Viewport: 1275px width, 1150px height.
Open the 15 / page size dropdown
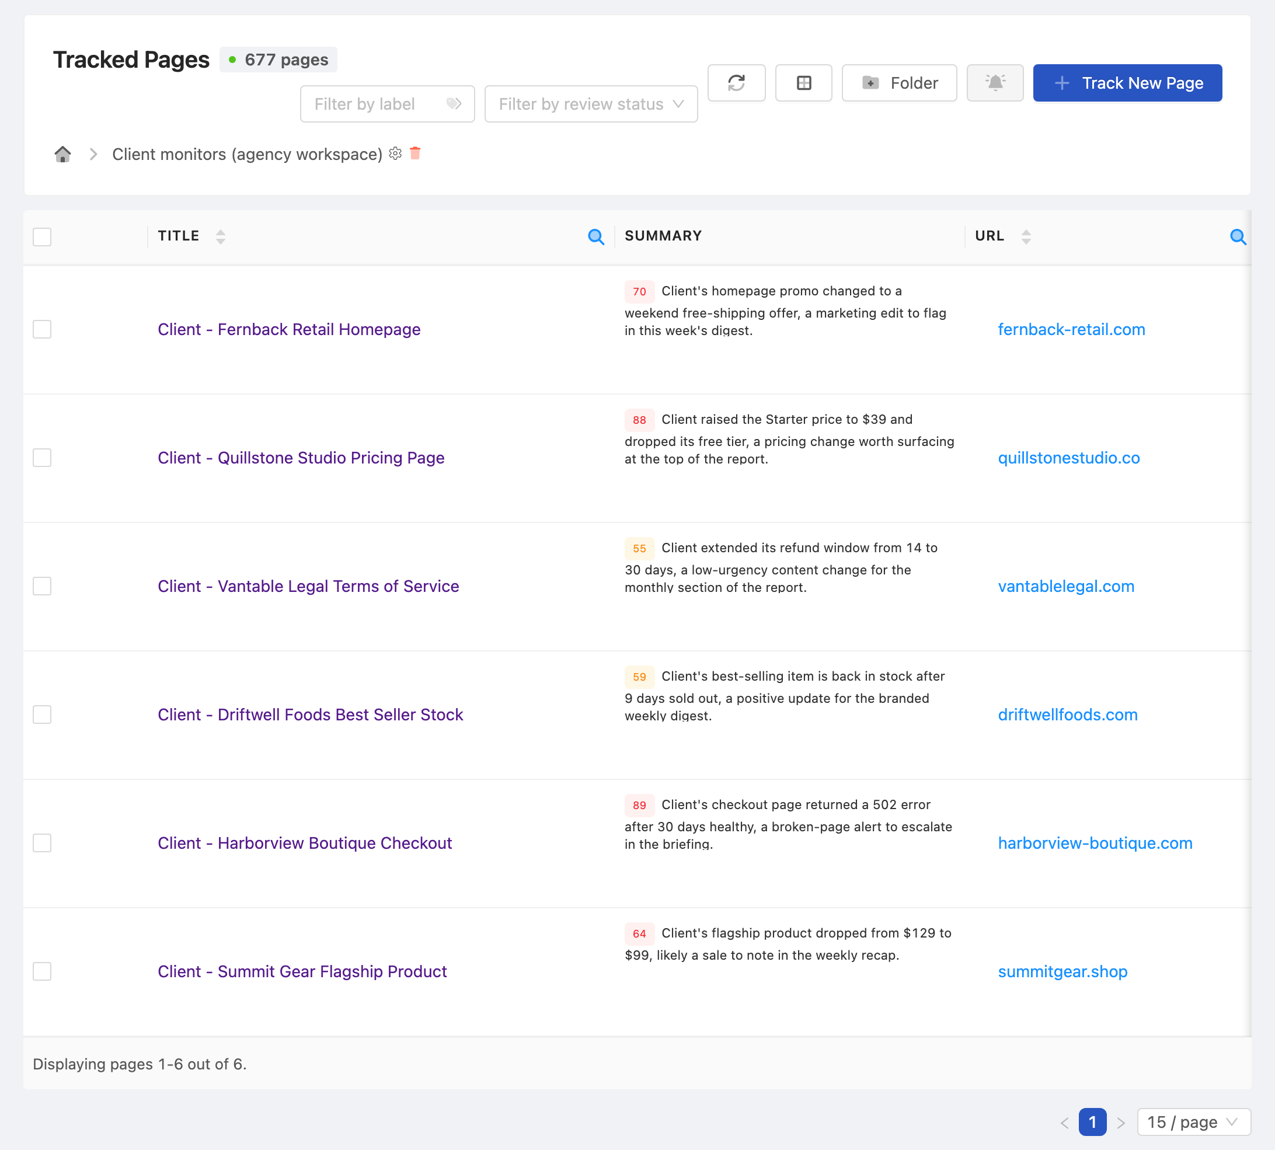coord(1193,1122)
